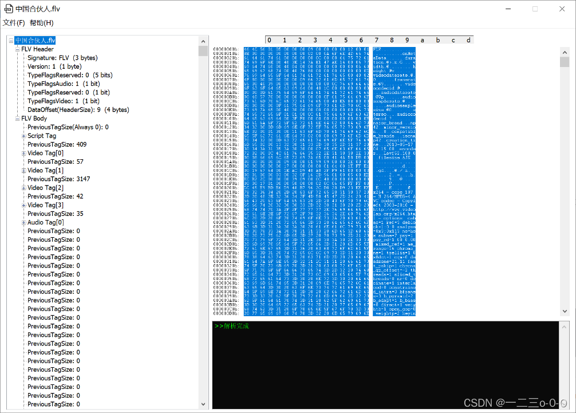Click the log console scroll up arrow
The image size is (576, 413).
565,327
